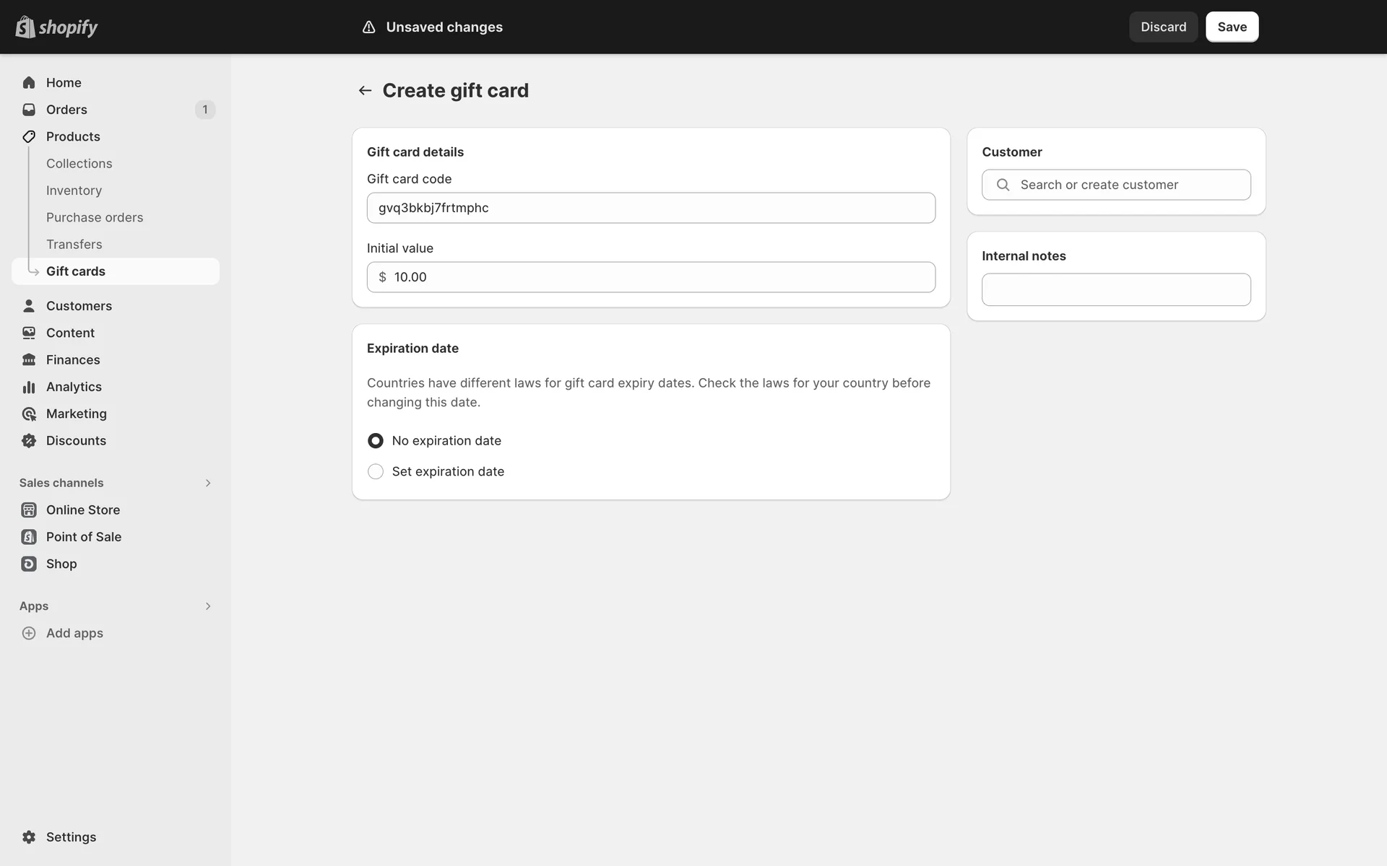Click the Analytics bar chart icon
This screenshot has height=866, width=1387.
click(29, 387)
